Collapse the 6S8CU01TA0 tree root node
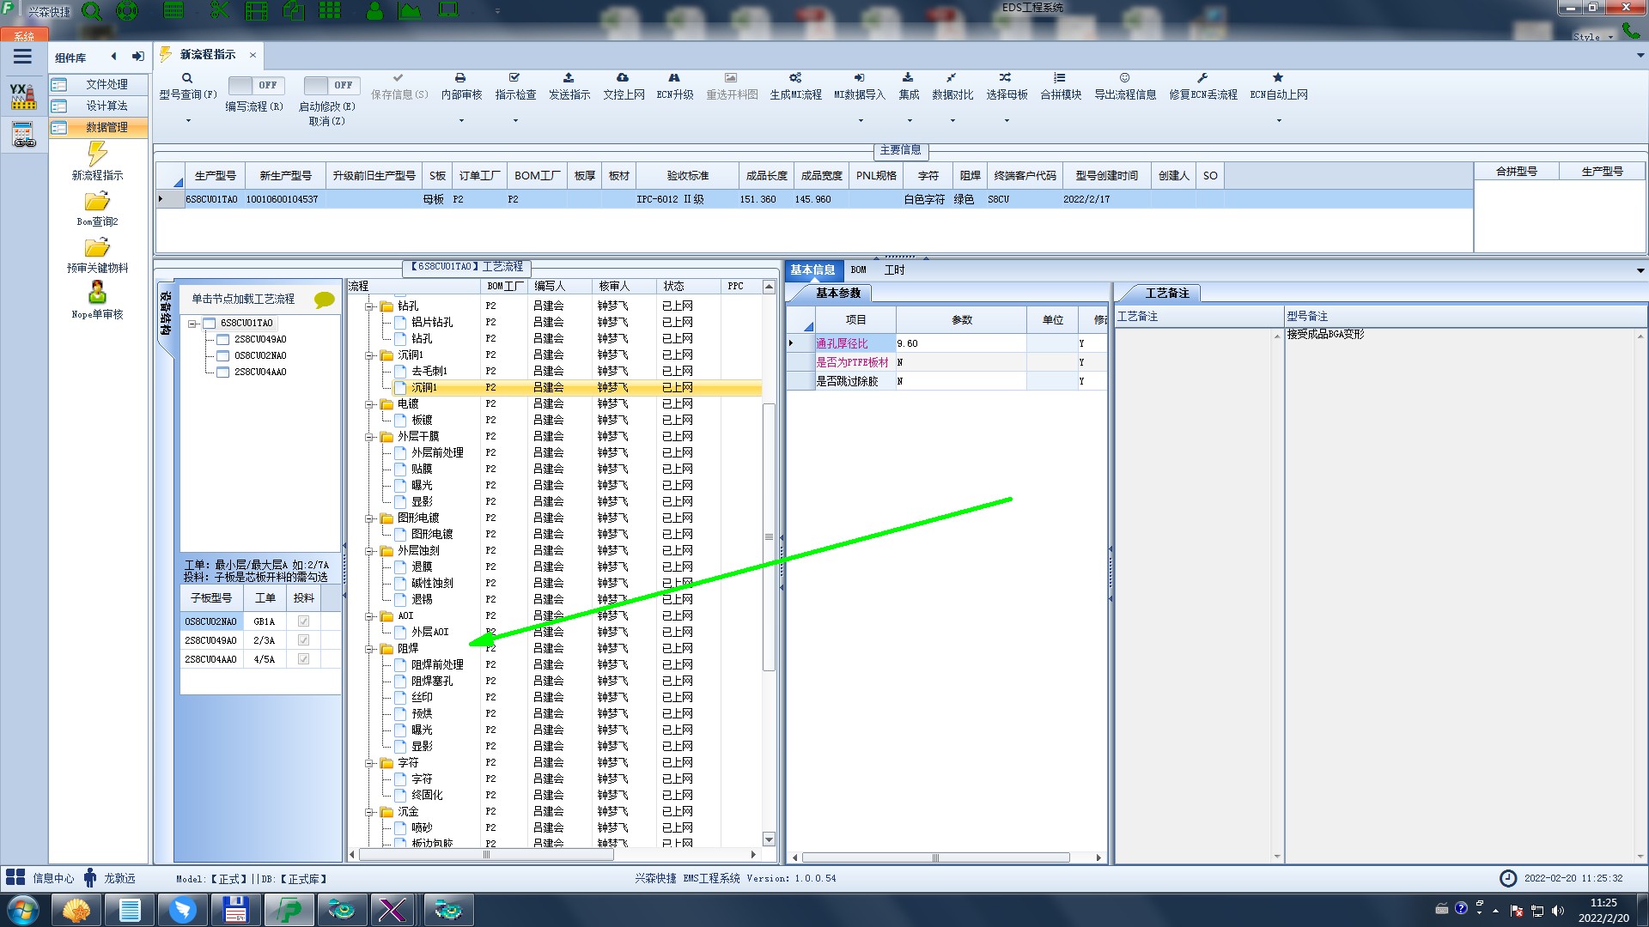The height and width of the screenshot is (927, 1649). (x=193, y=324)
